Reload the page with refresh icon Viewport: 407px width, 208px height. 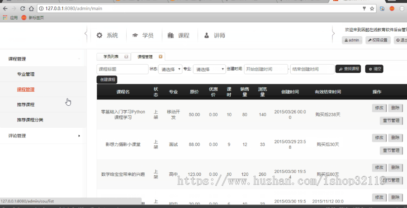(x=23, y=9)
